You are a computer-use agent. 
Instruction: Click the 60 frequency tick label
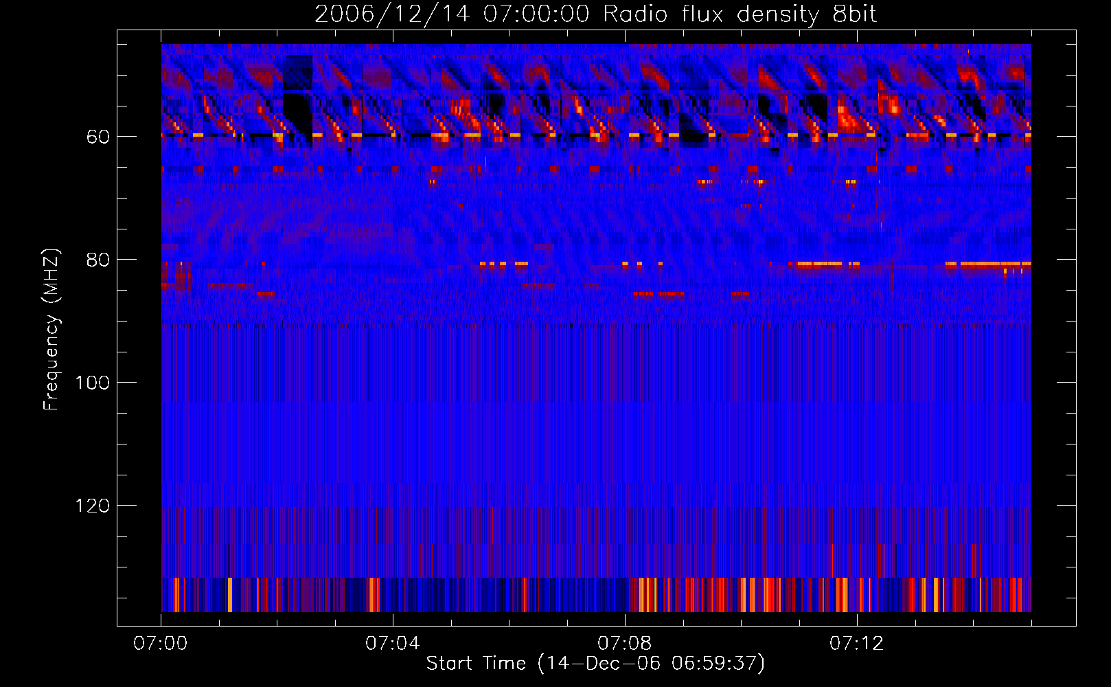[98, 137]
